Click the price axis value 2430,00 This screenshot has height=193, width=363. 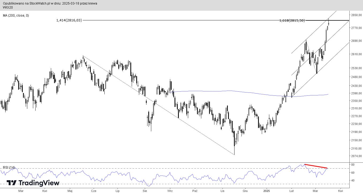[357, 86]
